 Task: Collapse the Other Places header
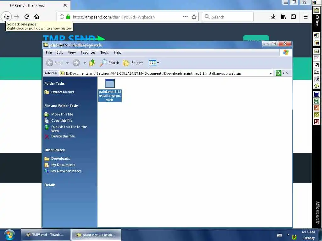click(x=54, y=150)
